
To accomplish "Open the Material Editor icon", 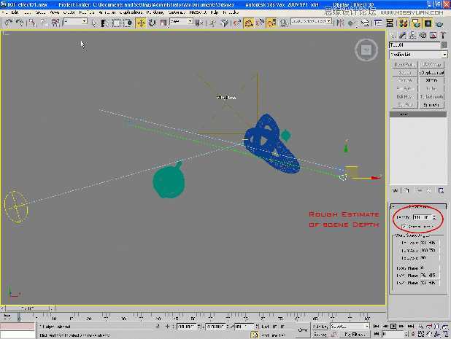I will 404,23.
